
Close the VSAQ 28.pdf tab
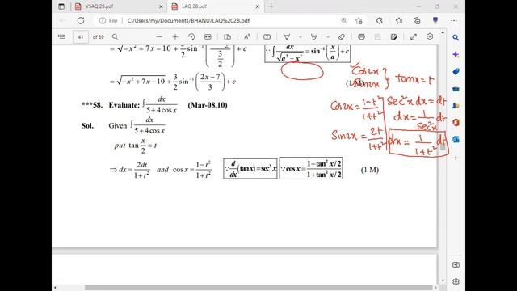[161, 6]
